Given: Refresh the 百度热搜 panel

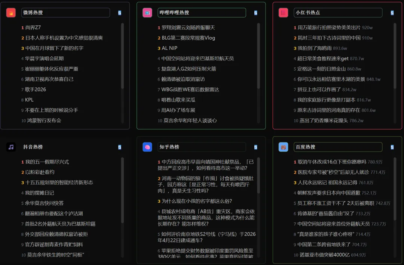Looking at the screenshot, I should click(x=392, y=147).
